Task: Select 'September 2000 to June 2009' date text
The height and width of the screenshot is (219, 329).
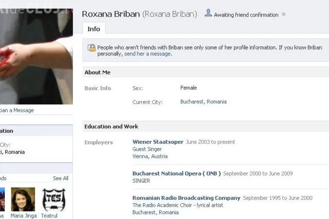Action: 258,173
